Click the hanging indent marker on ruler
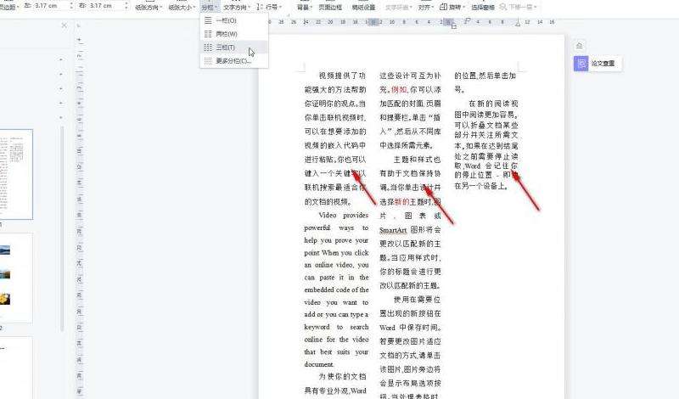Screen dimensions: 679x399 [453, 26]
